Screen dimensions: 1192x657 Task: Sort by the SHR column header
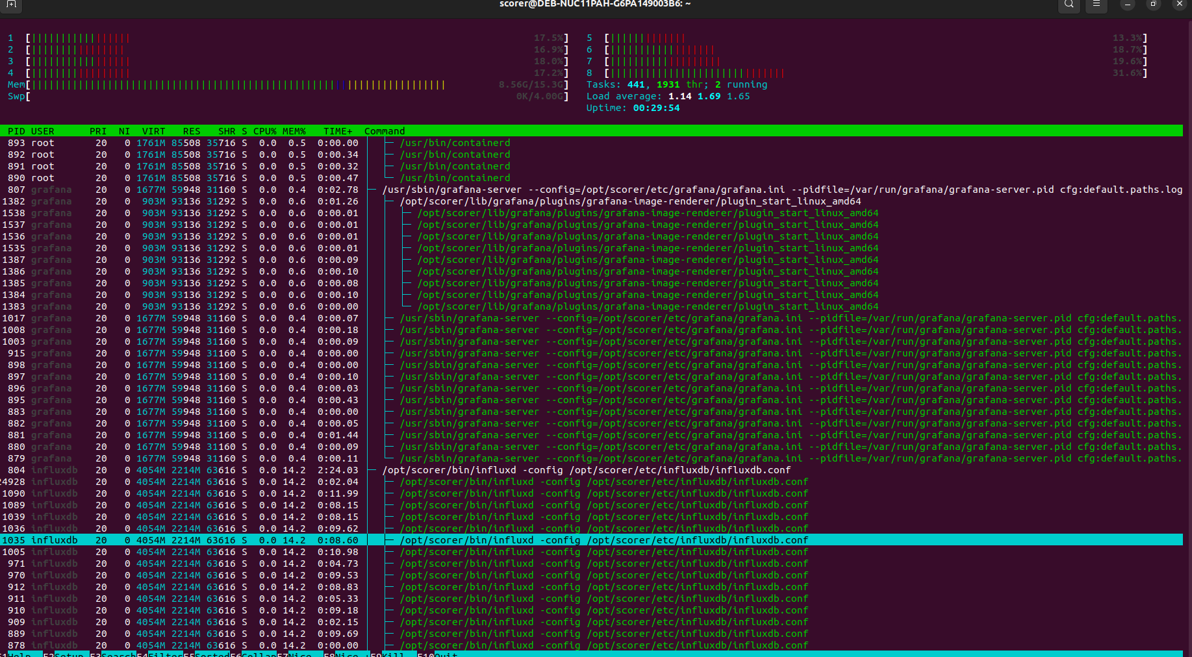pos(227,131)
